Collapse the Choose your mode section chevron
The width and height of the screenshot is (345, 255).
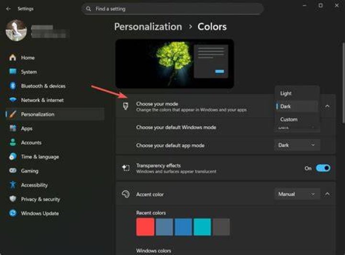(327, 106)
